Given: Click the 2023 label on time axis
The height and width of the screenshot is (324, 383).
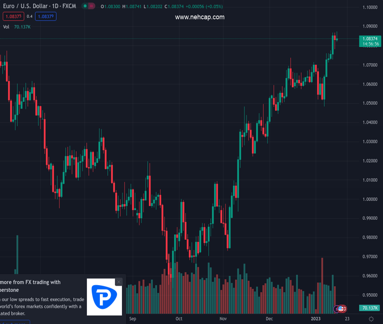Looking at the screenshot, I should point(316,319).
